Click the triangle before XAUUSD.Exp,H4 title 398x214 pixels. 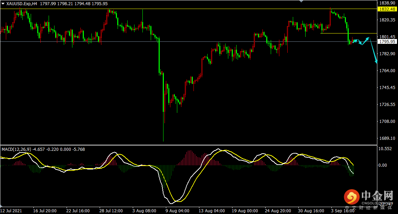click(x=3, y=4)
